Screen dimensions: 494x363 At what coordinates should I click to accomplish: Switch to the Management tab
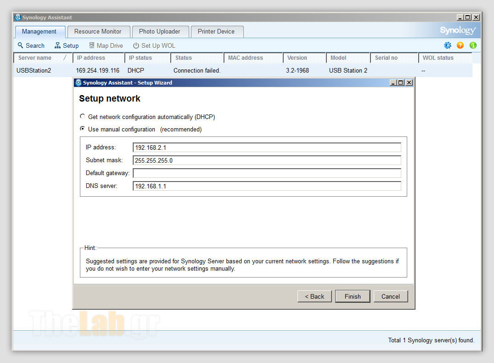[x=39, y=32]
